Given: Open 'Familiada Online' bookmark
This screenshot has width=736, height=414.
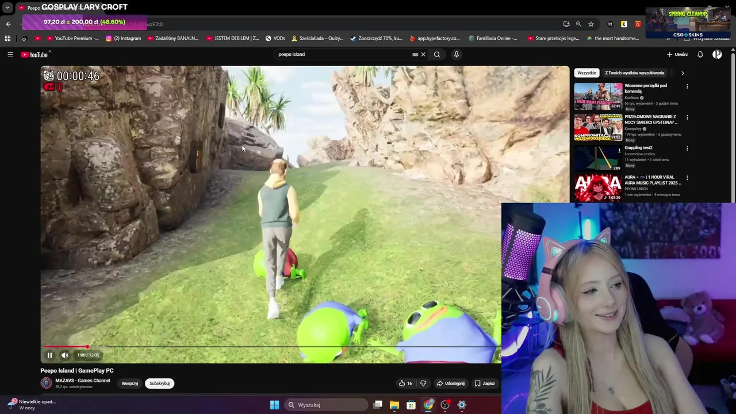Looking at the screenshot, I should 493,39.
